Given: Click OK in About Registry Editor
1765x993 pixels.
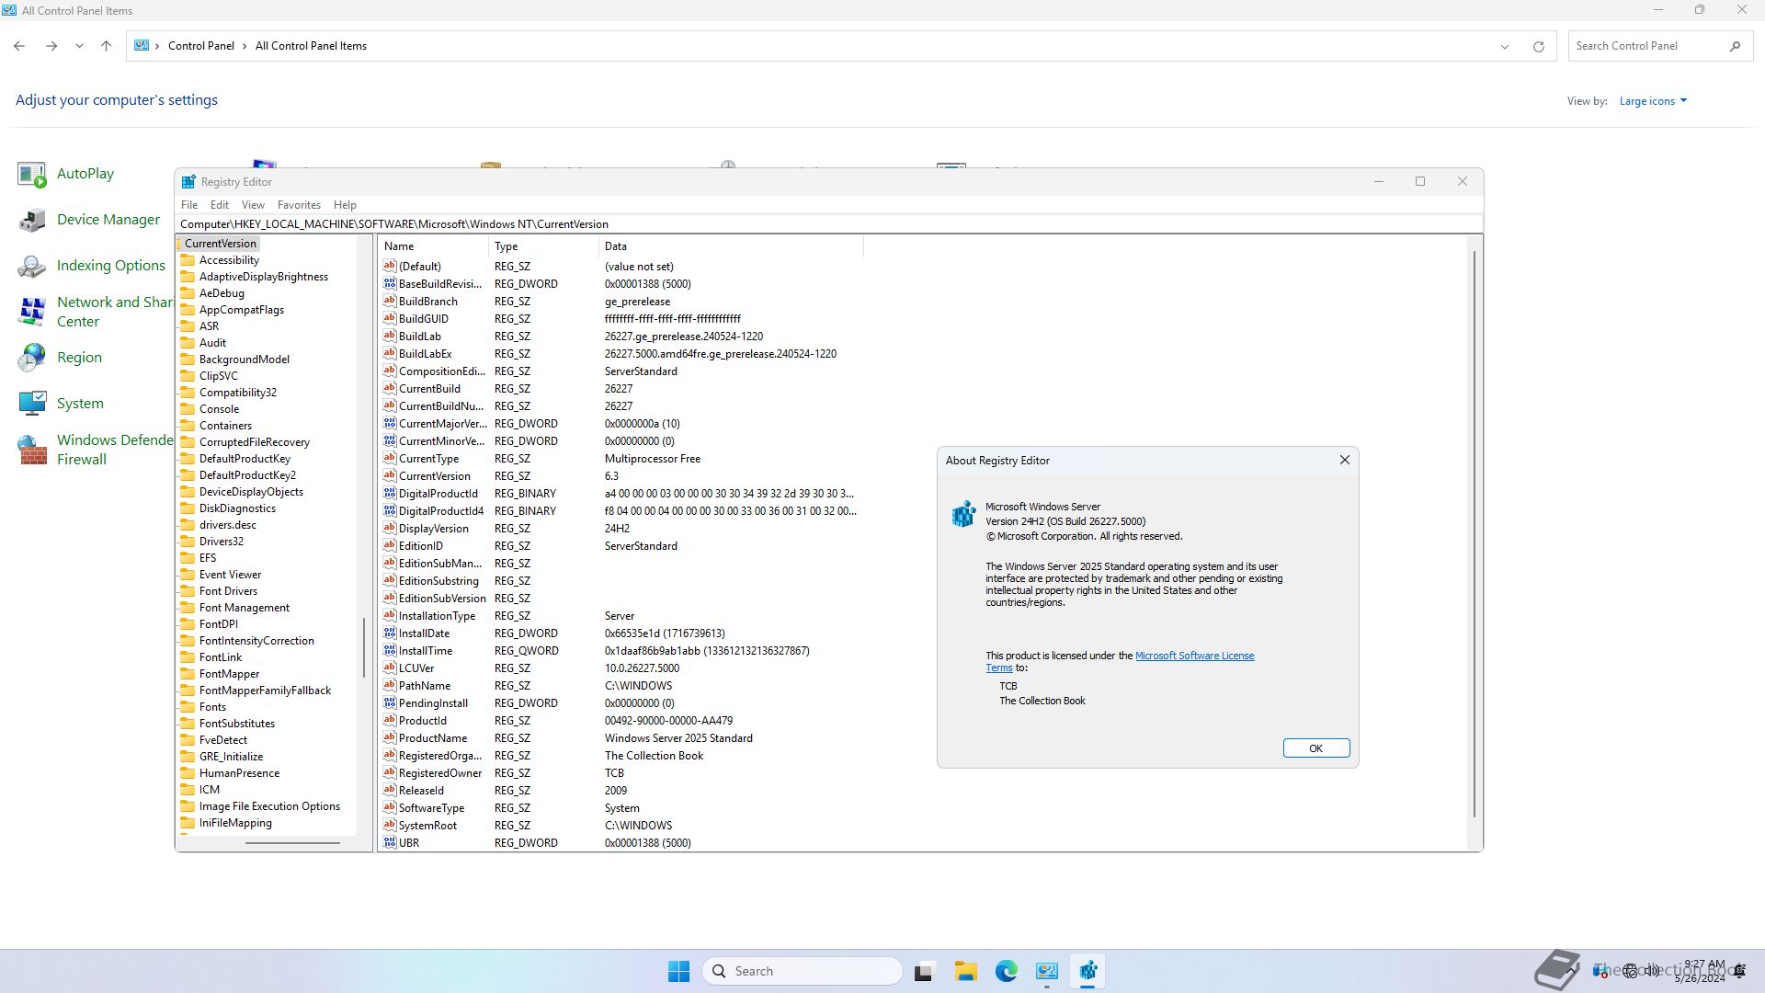Looking at the screenshot, I should point(1315,748).
